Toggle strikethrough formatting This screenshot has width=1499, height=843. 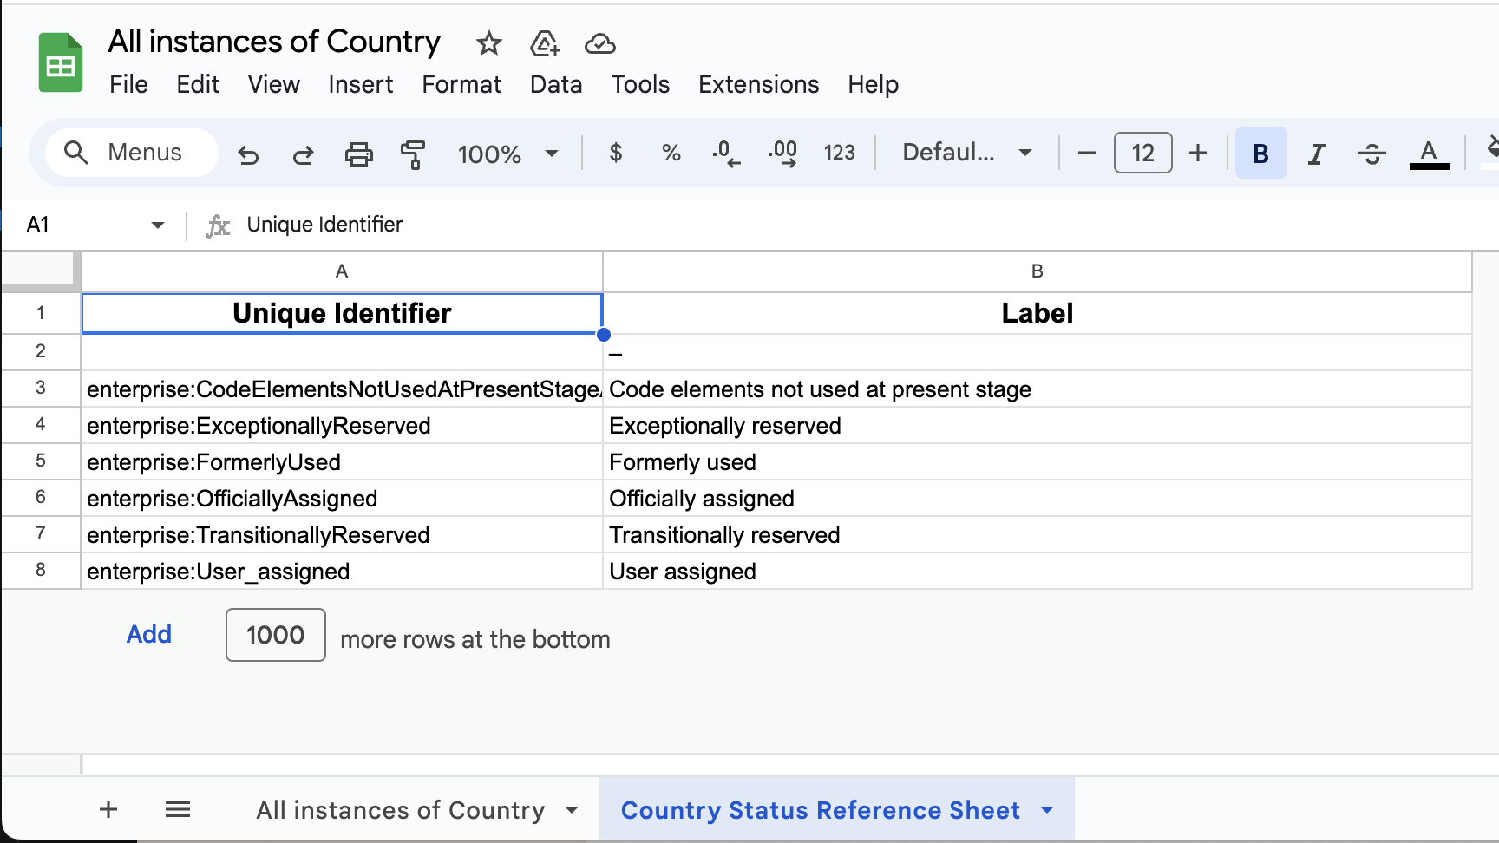coord(1371,154)
